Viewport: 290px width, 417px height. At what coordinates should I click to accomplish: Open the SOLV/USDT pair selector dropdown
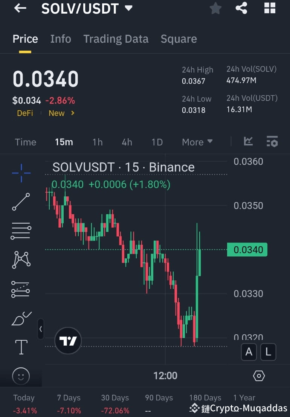pyautogui.click(x=87, y=8)
